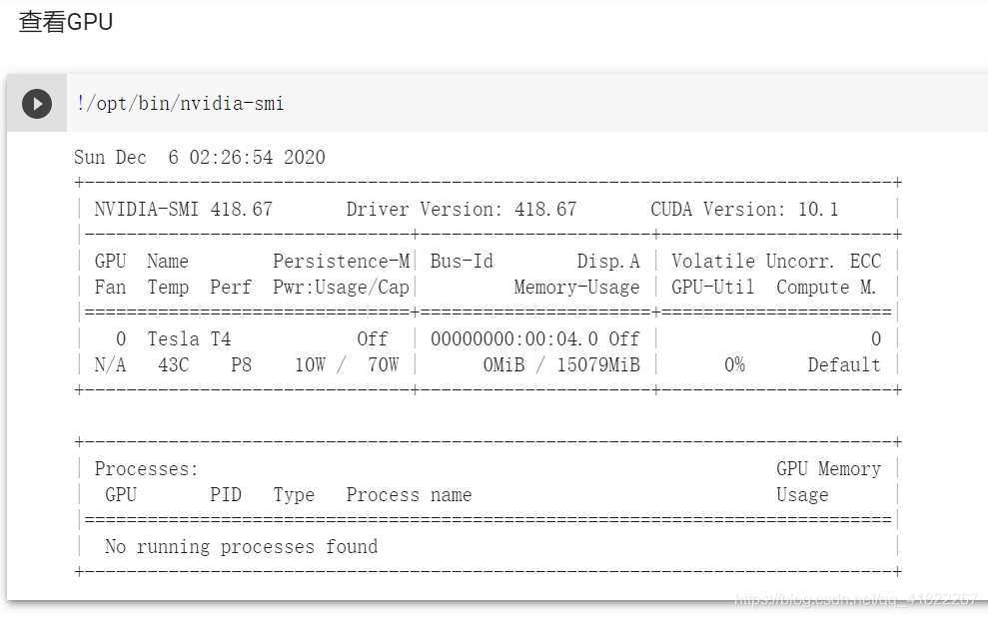Click the Bus-Id value 00000000:00:04.0
The width and height of the screenshot is (988, 618).
(514, 339)
